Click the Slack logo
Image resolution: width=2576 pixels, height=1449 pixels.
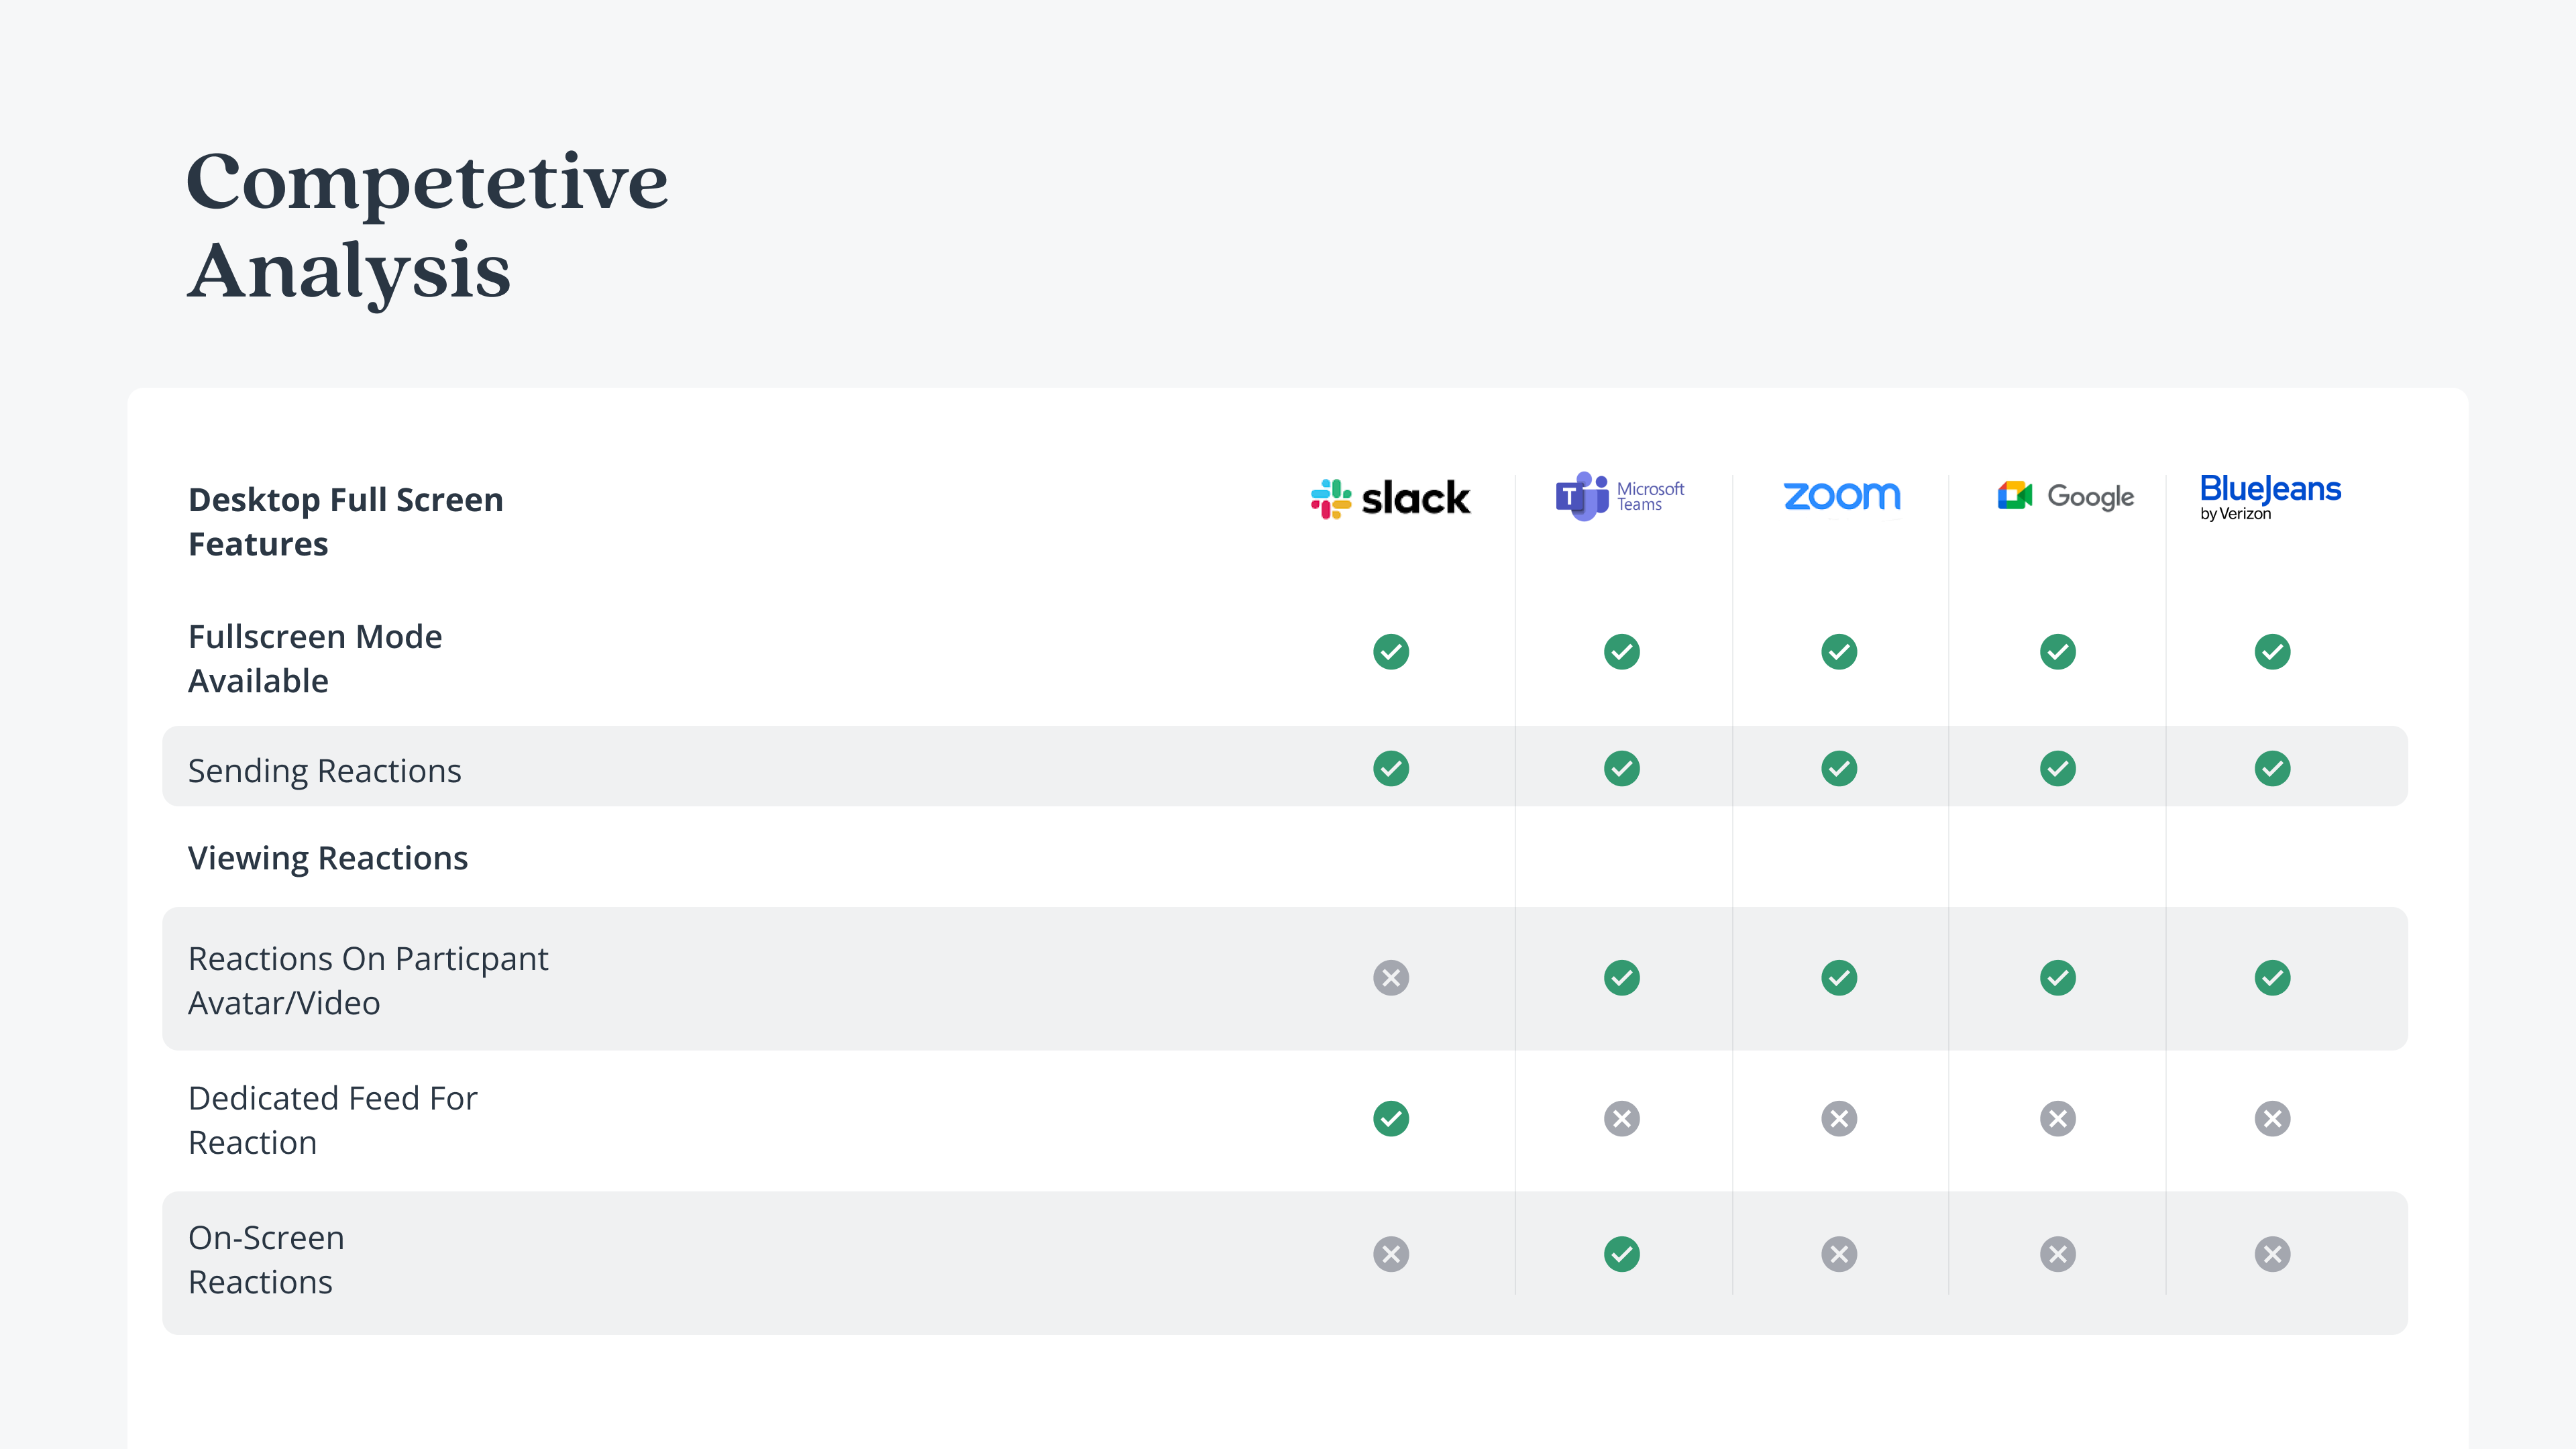coord(1390,498)
